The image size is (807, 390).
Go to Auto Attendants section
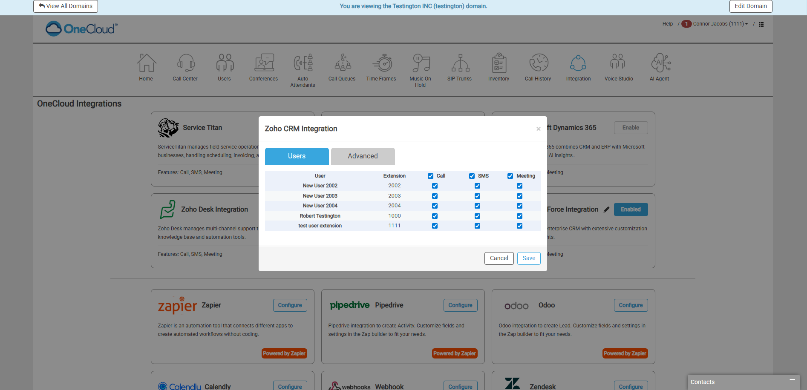(303, 63)
